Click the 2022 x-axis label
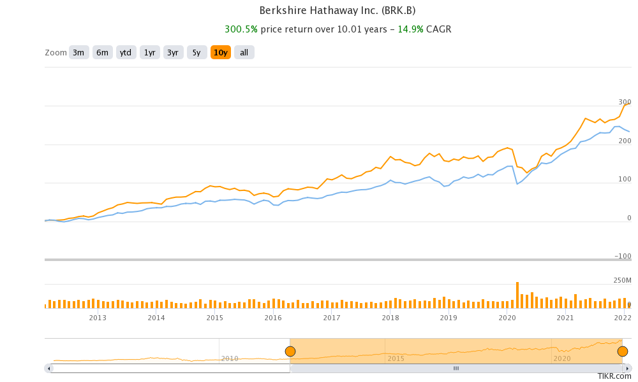This screenshot has width=638, height=382. click(623, 318)
